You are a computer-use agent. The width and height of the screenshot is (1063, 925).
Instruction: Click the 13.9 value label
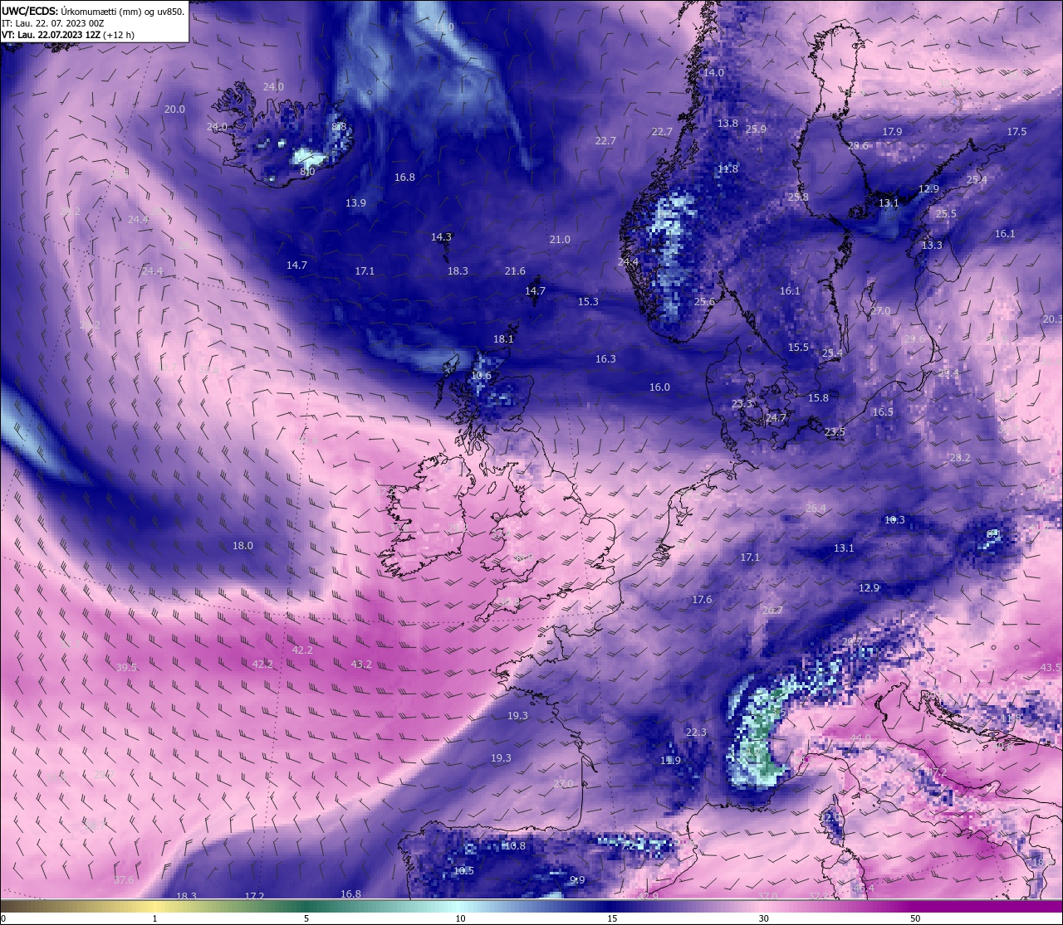[x=355, y=203]
